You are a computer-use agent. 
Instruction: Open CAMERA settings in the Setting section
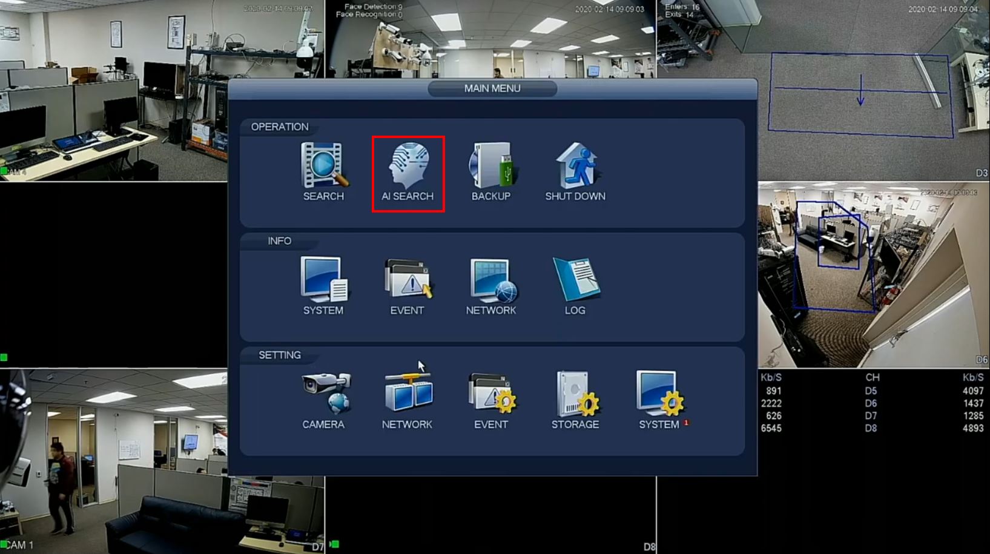[323, 400]
